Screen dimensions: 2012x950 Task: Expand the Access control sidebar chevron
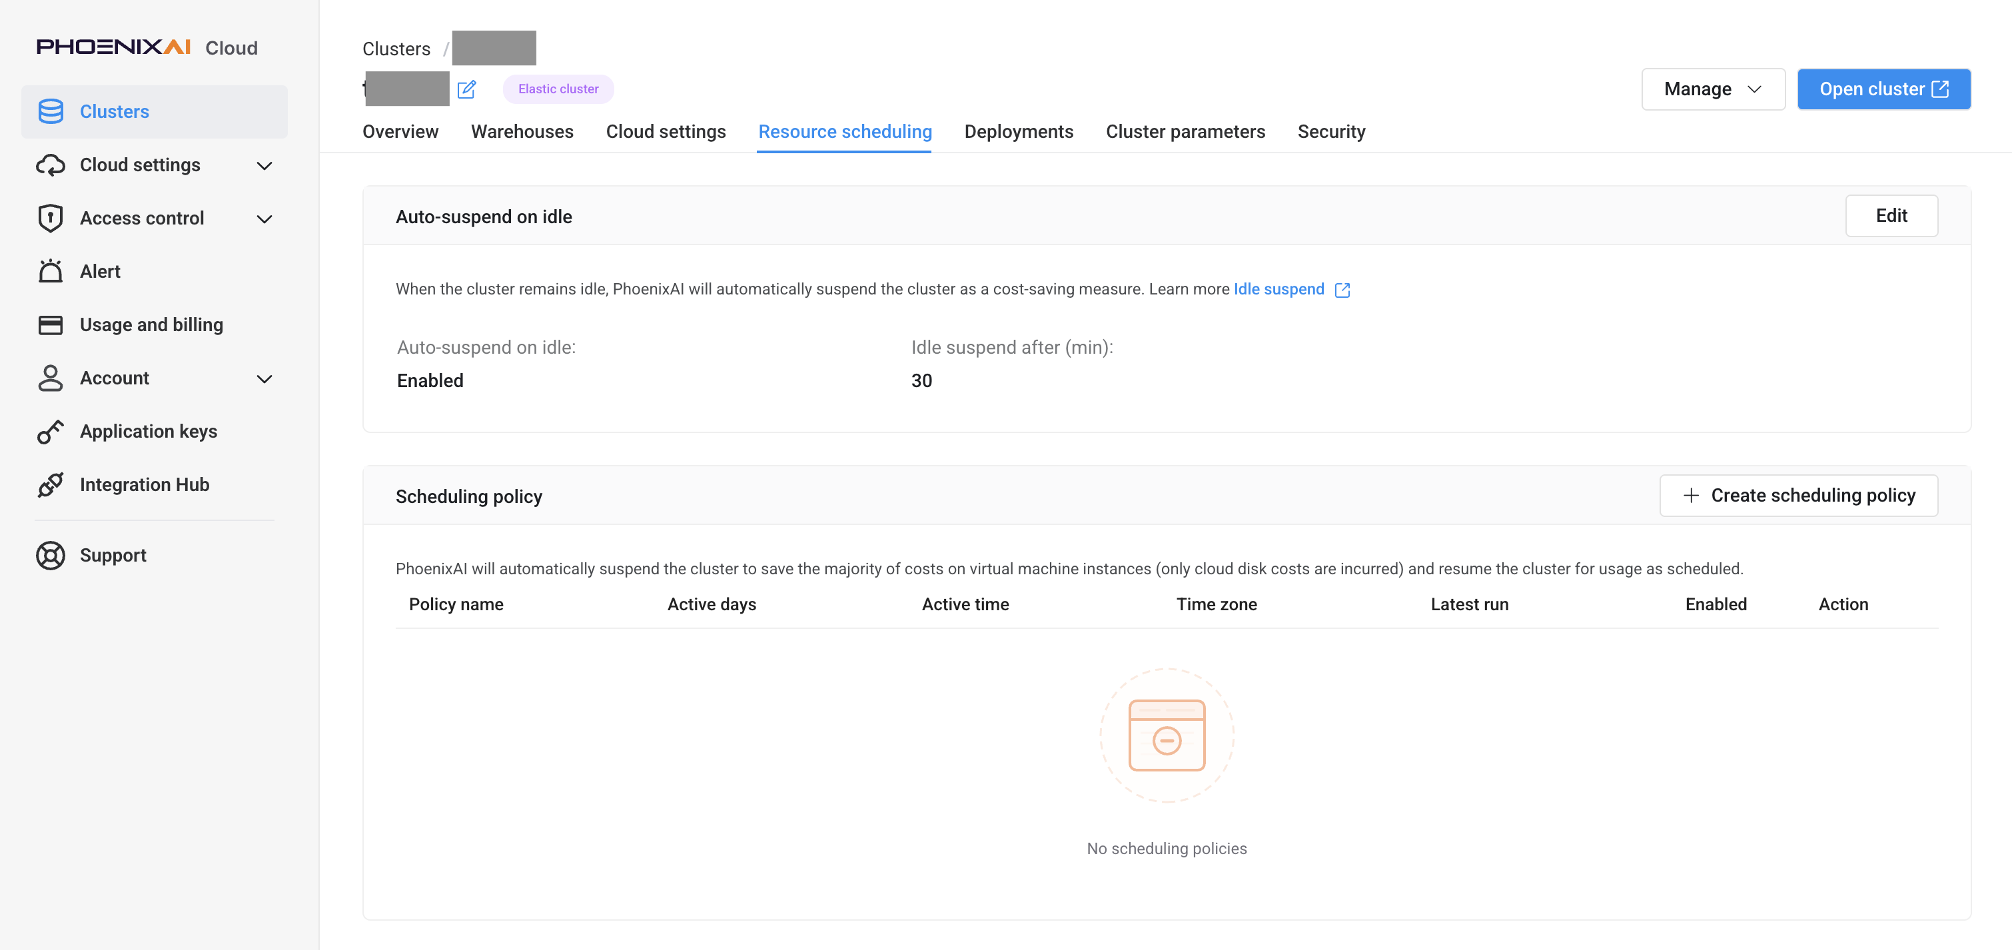click(264, 219)
